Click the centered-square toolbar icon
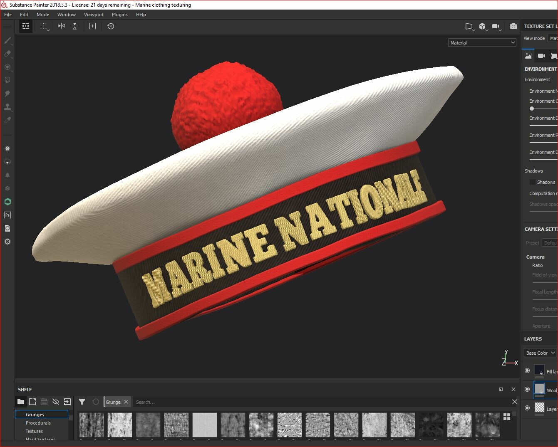This screenshot has height=447, width=558. [x=92, y=26]
